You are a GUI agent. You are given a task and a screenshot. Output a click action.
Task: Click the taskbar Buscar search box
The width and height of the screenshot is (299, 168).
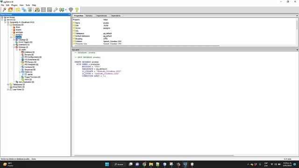(x=119, y=164)
